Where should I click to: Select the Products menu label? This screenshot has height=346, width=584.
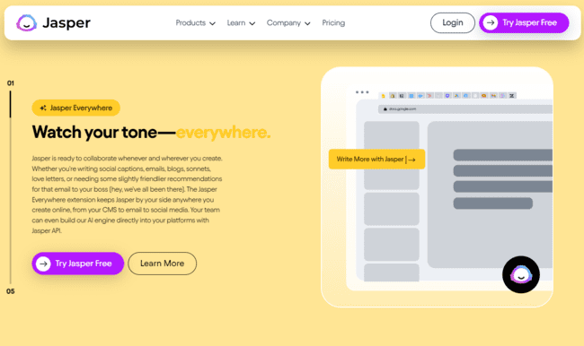pyautogui.click(x=190, y=22)
